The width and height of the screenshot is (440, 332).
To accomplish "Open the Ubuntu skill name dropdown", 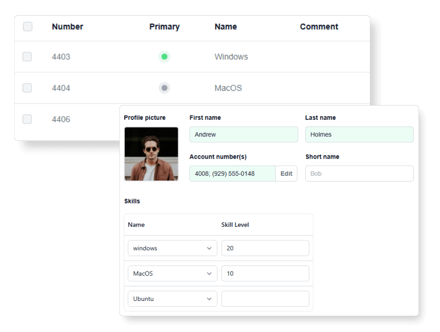I will point(172,299).
